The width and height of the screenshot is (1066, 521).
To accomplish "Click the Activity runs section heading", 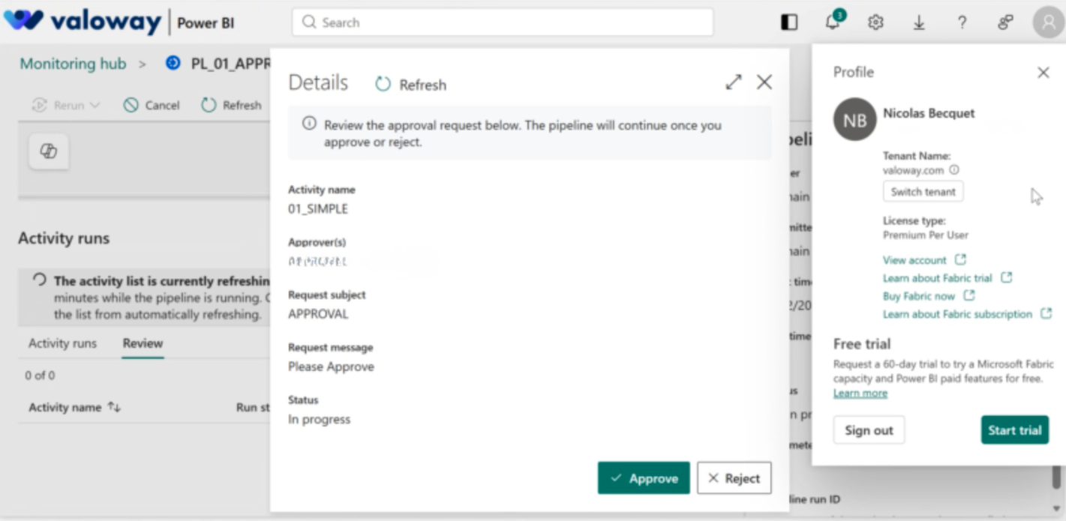I will click(64, 238).
